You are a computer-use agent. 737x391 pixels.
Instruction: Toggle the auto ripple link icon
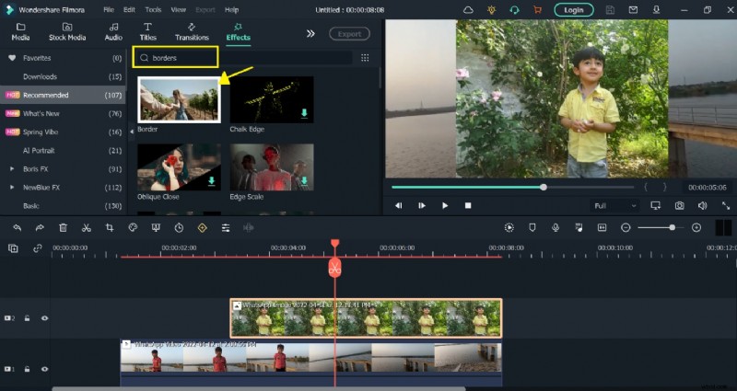tap(38, 248)
